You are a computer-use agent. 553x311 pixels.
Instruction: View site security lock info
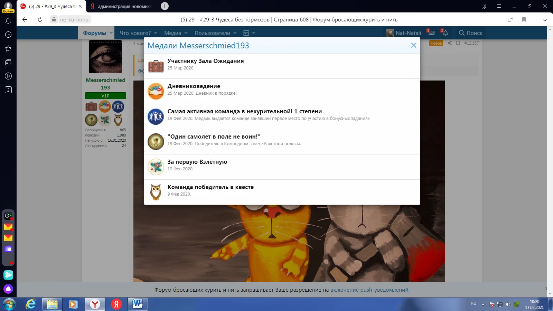[x=54, y=19]
